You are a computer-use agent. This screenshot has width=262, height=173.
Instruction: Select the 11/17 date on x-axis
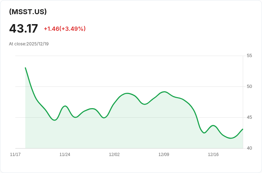[15, 155]
